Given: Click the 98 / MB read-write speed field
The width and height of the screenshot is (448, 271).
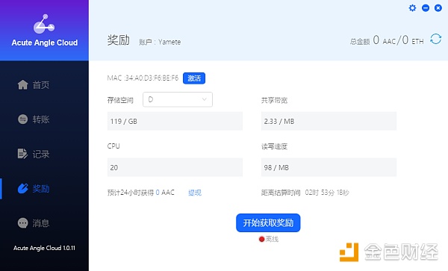Looking at the screenshot, I should pyautogui.click(x=329, y=167).
